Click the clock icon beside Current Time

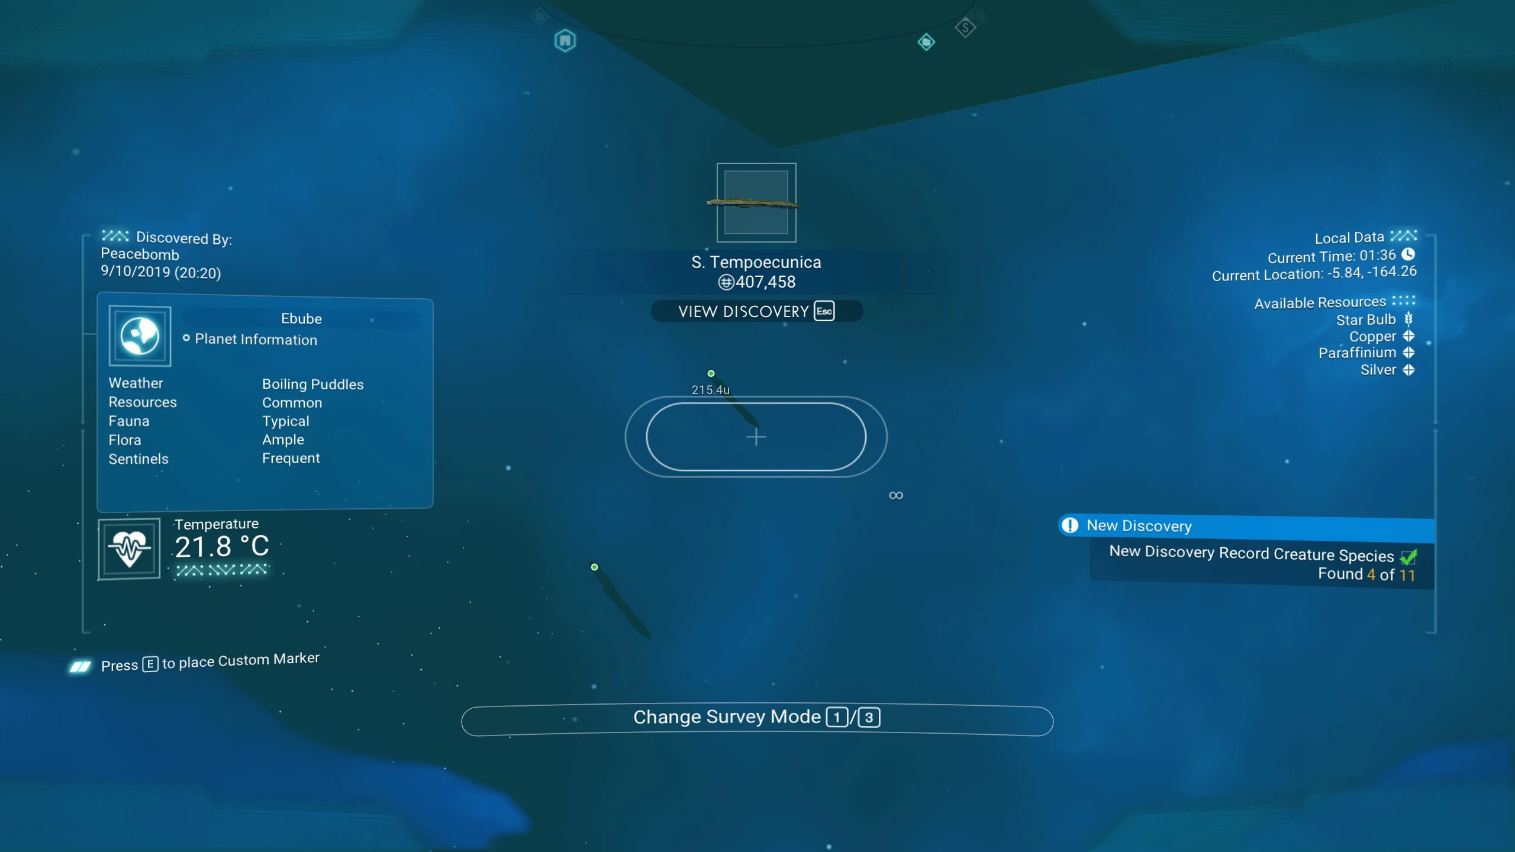pos(1408,254)
